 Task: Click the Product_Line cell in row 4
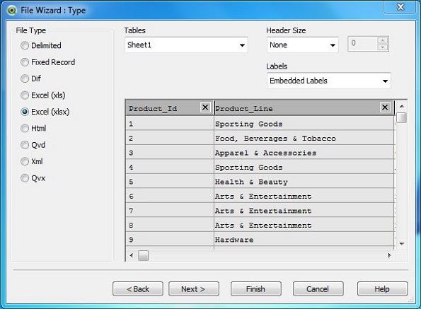point(304,167)
